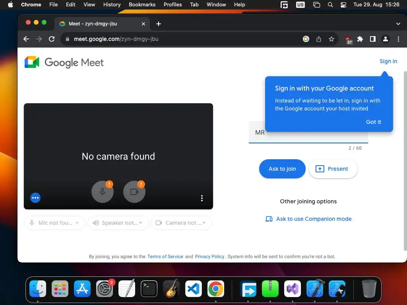The image size is (407, 305).
Task: Click the US input source indicator
Action: coord(300,4)
